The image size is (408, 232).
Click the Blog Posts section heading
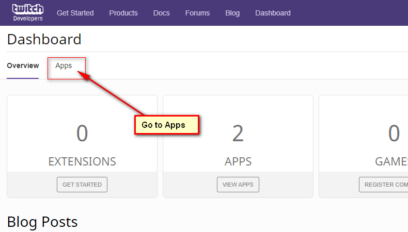(42, 222)
